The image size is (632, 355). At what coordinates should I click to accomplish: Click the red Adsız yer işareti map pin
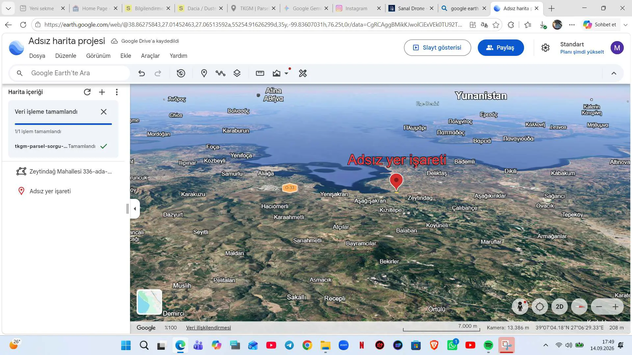[396, 182]
